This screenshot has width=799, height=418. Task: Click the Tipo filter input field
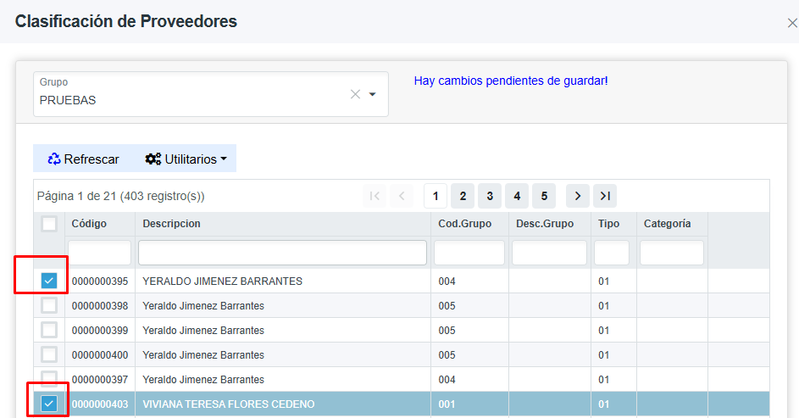pyautogui.click(x=611, y=253)
